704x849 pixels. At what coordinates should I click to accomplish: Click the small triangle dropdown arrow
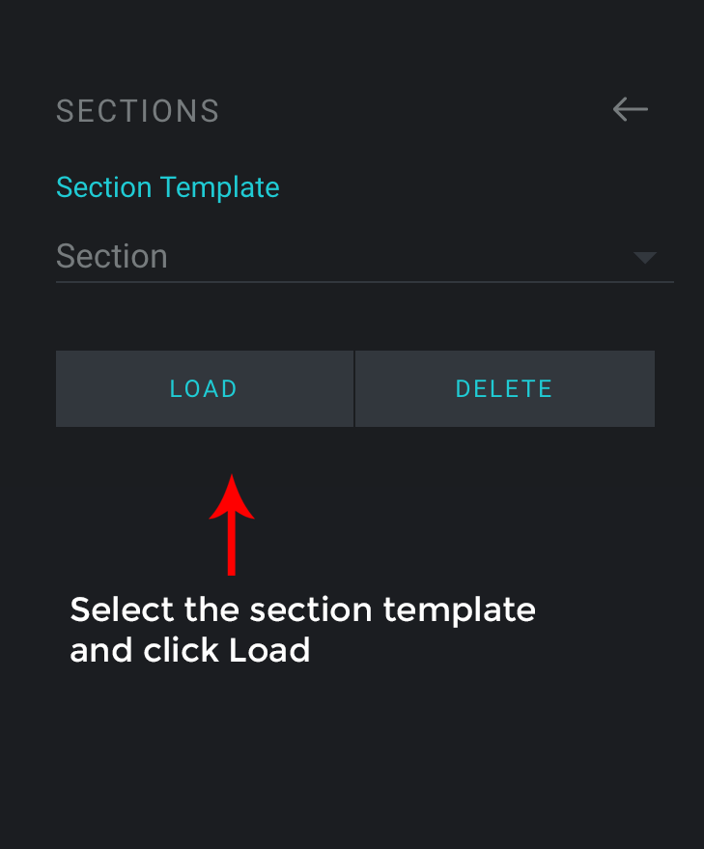pyautogui.click(x=644, y=258)
